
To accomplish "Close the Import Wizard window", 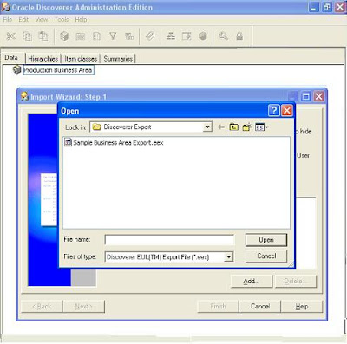I will pos(319,96).
